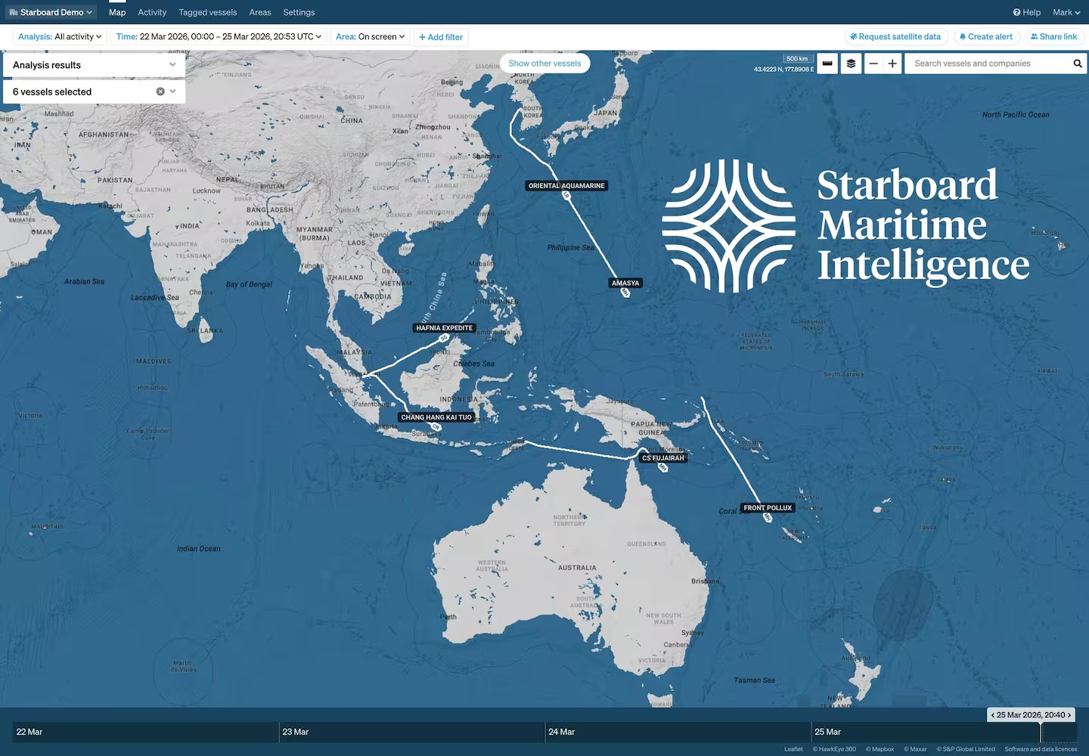Image resolution: width=1089 pixels, height=756 pixels.
Task: Open the Mark user menu
Action: click(x=1066, y=12)
